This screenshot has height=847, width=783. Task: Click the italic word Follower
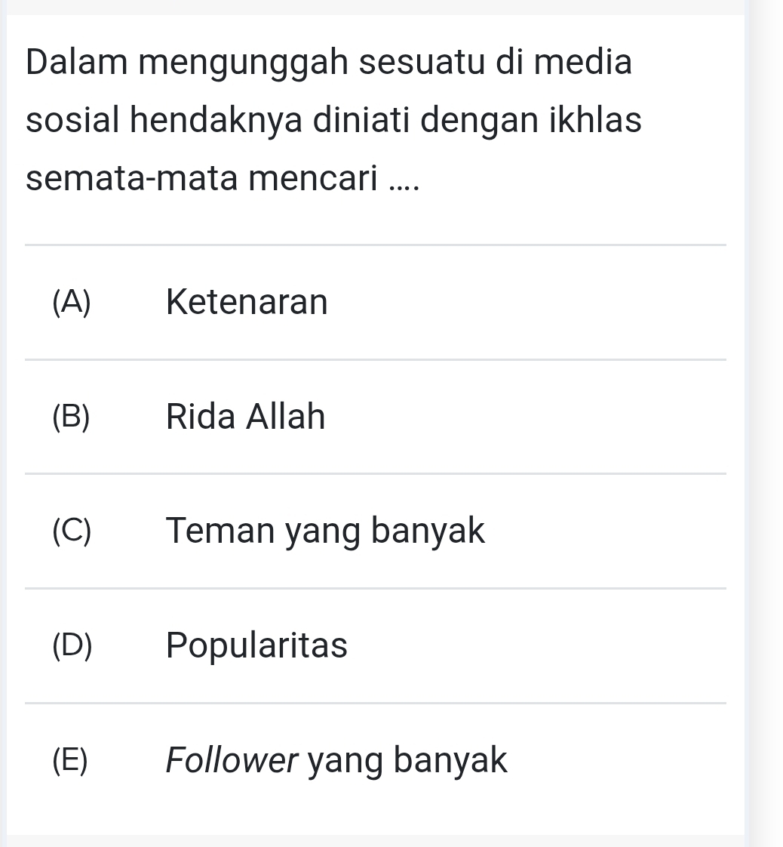(x=232, y=760)
